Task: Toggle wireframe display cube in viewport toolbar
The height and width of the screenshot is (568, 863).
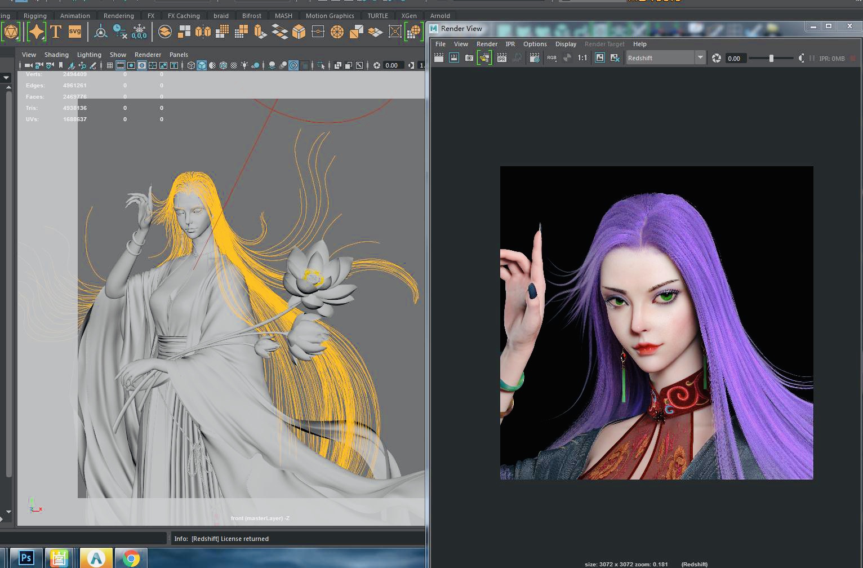Action: tap(191, 65)
